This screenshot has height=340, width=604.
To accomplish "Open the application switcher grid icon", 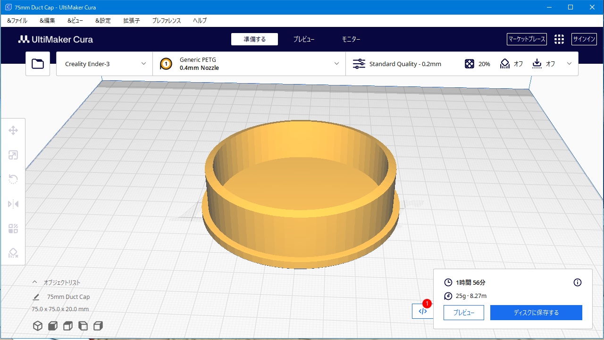I will (x=559, y=39).
